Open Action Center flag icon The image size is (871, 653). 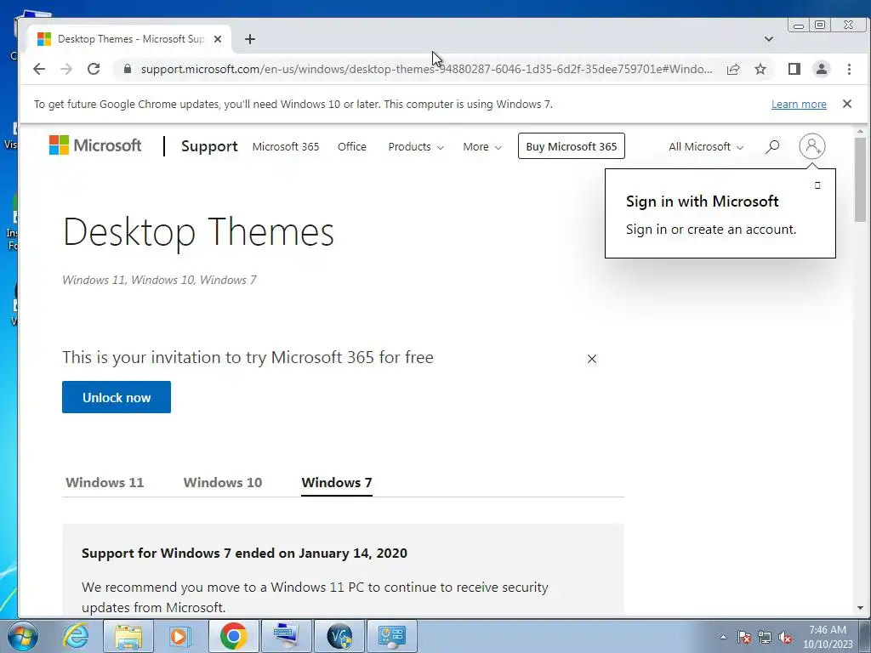coord(744,637)
